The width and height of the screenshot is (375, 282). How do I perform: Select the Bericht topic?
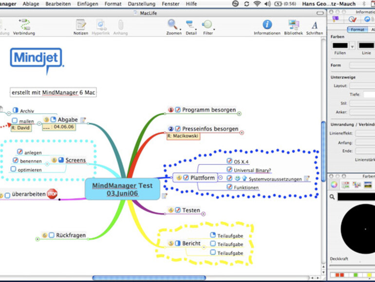(x=191, y=243)
